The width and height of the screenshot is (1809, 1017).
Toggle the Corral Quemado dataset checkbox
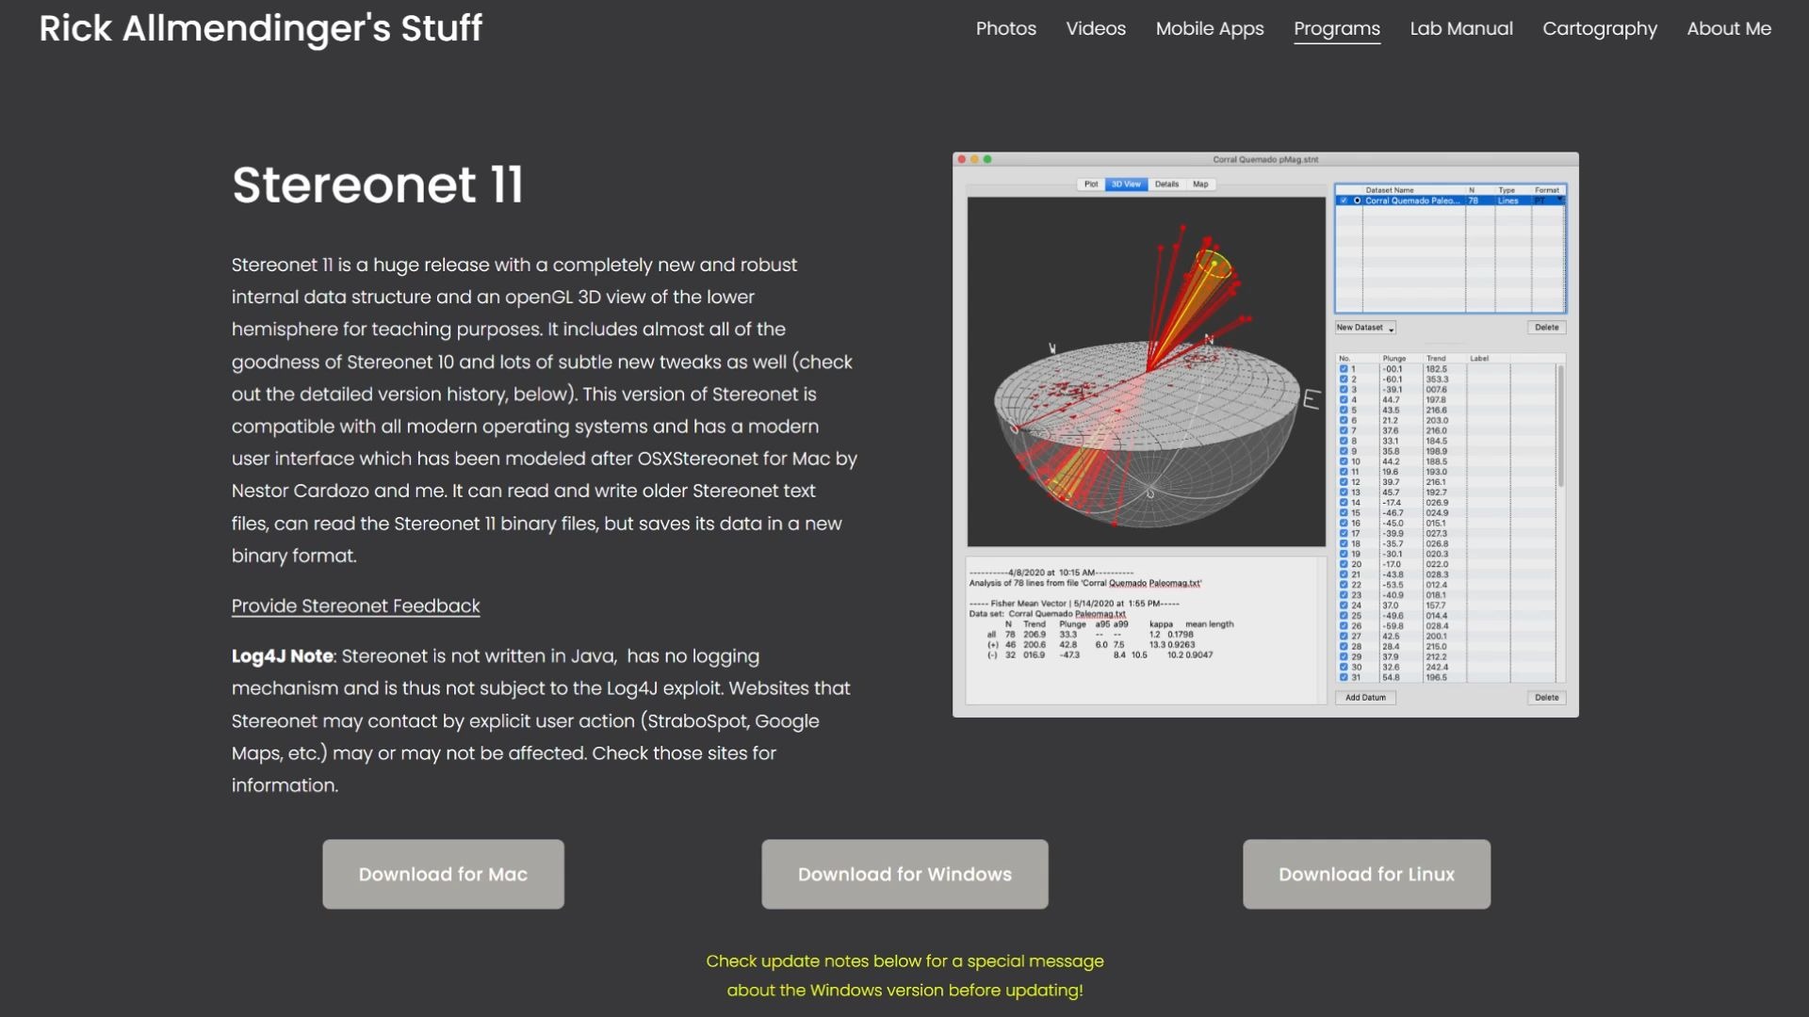click(1344, 201)
